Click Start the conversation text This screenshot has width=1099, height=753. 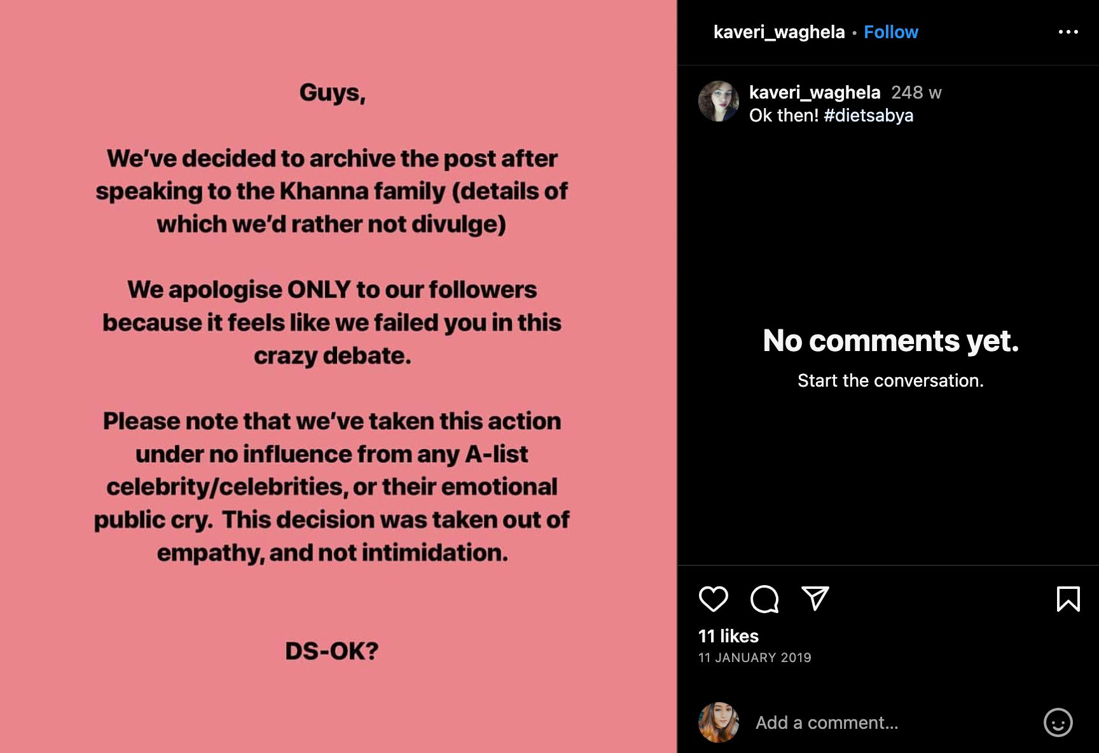point(890,380)
